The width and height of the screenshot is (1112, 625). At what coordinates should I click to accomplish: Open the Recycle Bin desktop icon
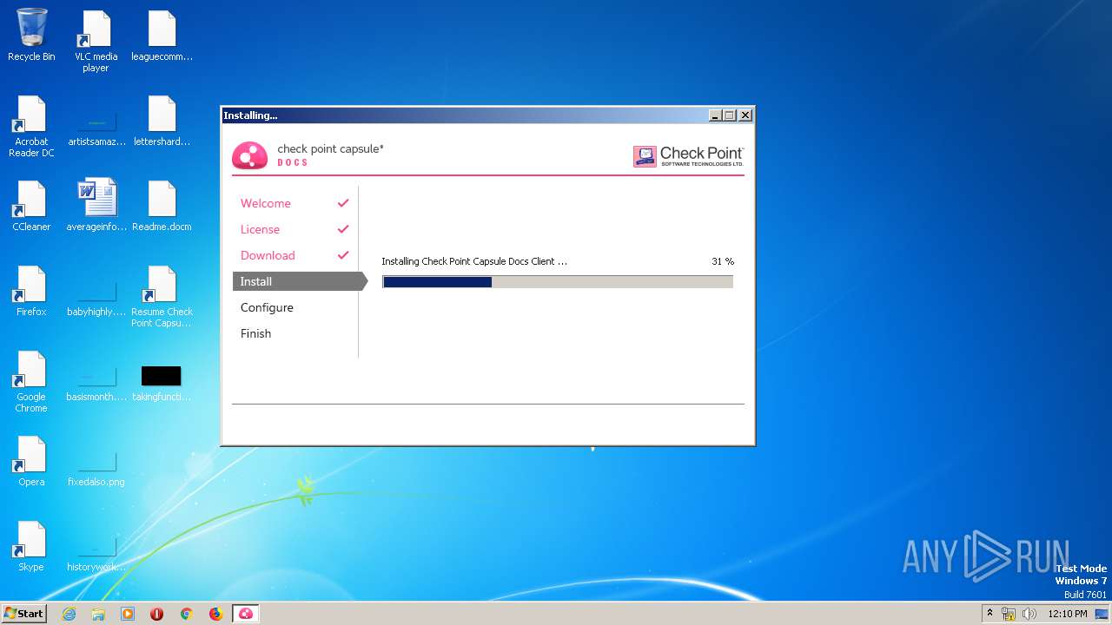pyautogui.click(x=31, y=35)
